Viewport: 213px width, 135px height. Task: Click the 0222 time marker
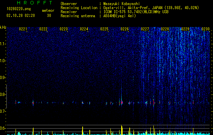coord(43,29)
